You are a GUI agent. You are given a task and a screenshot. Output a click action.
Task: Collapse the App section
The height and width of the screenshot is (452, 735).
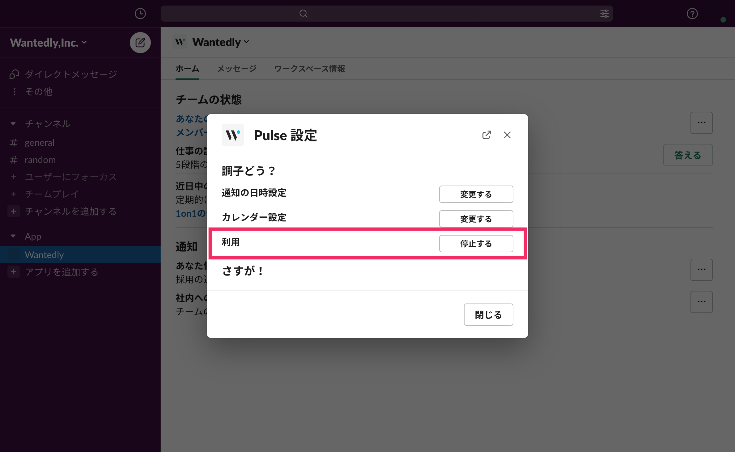tap(13, 236)
